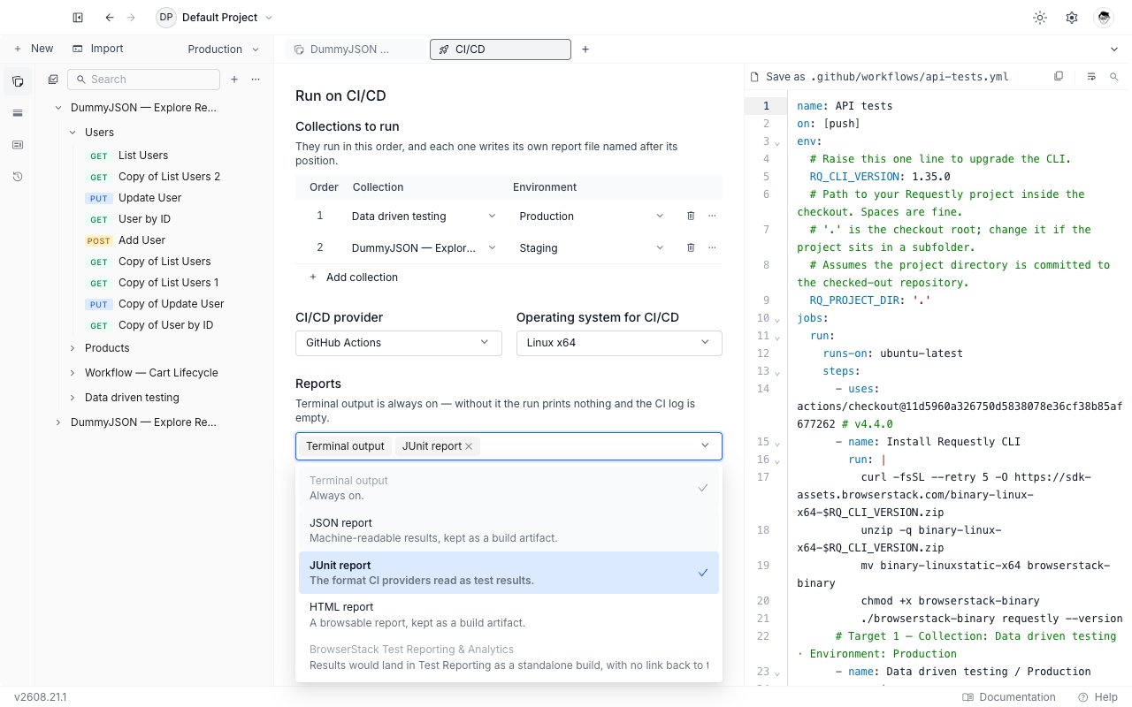Open Help in the footer
The height and width of the screenshot is (707, 1132).
[x=1098, y=697]
